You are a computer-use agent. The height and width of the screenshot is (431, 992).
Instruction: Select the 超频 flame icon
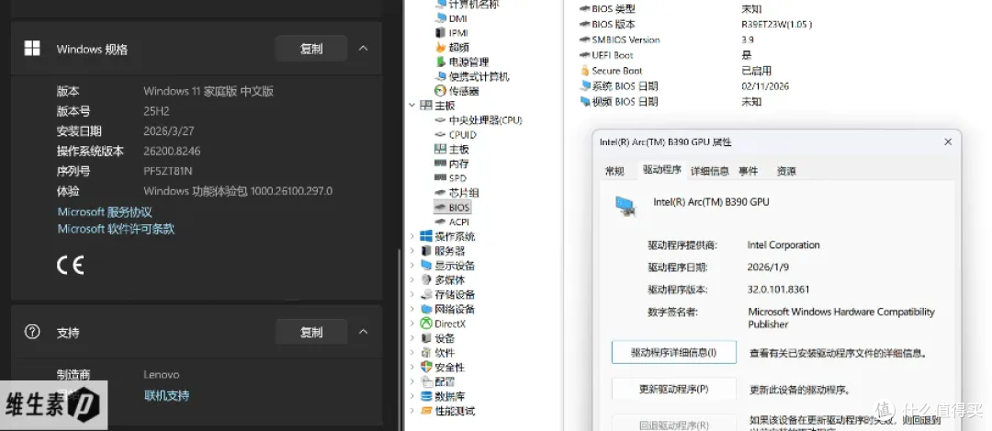440,48
